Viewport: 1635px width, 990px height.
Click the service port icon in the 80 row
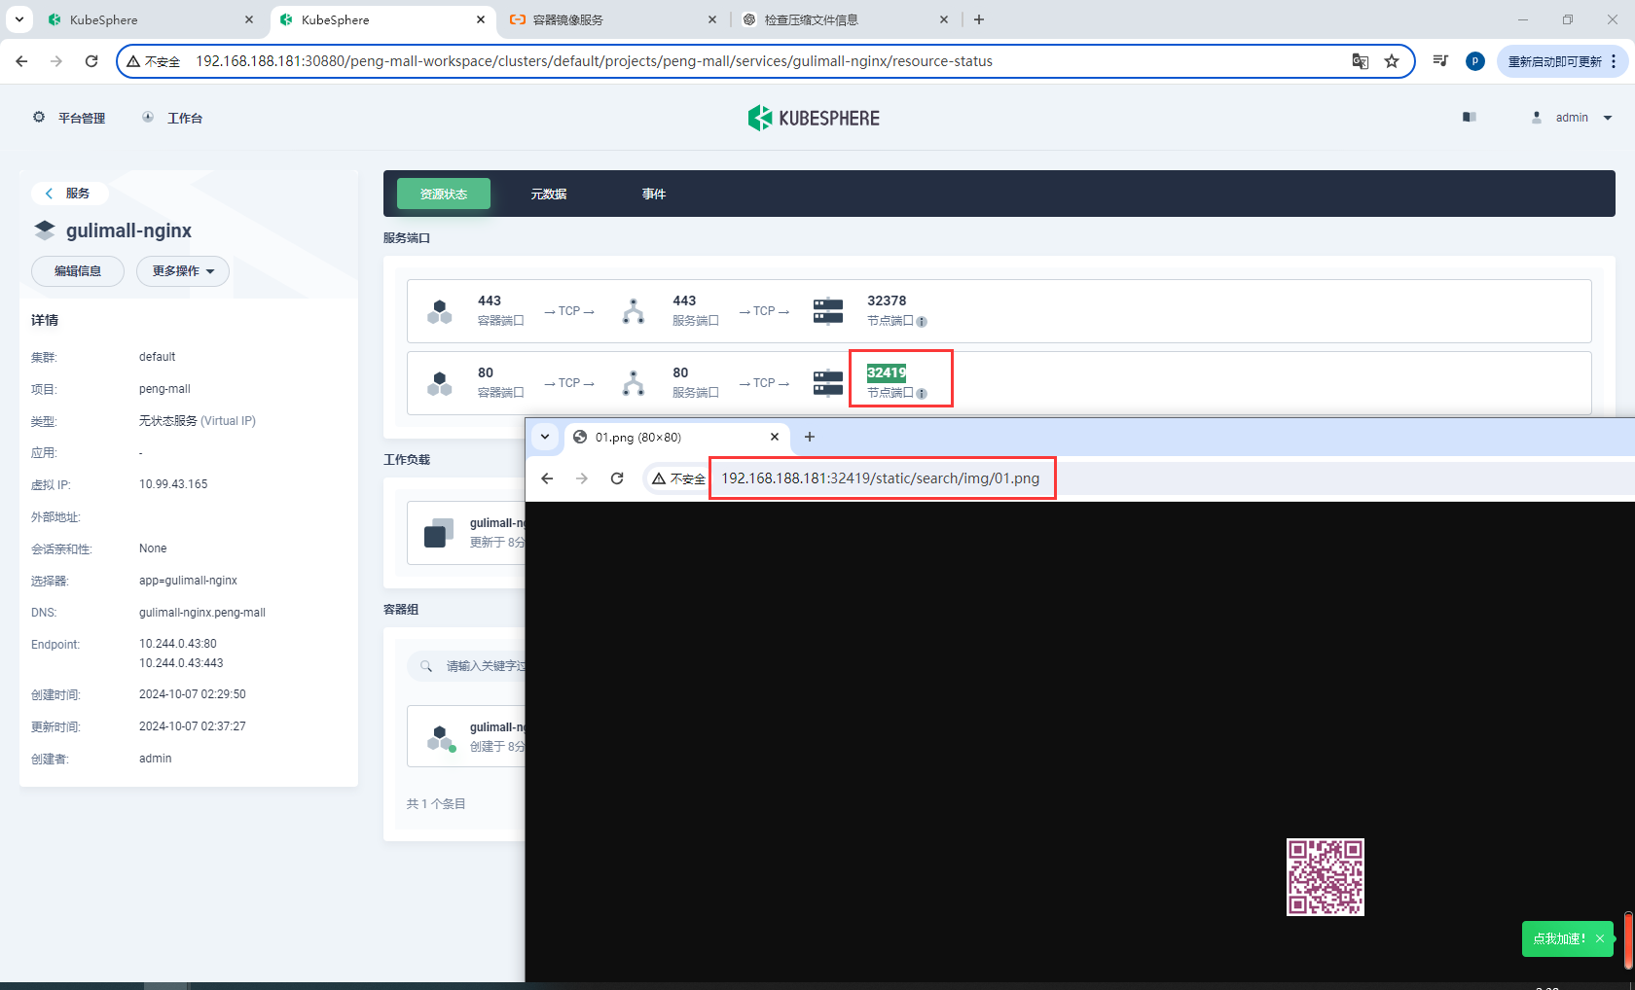click(x=634, y=383)
